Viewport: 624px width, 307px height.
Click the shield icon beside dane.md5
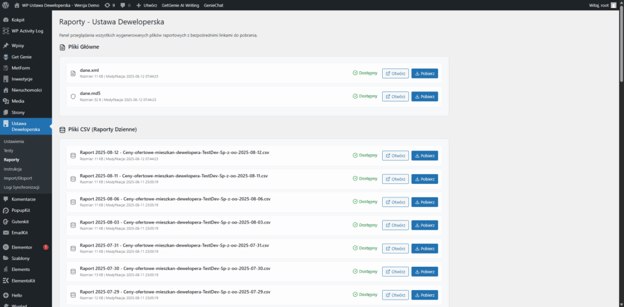[73, 96]
